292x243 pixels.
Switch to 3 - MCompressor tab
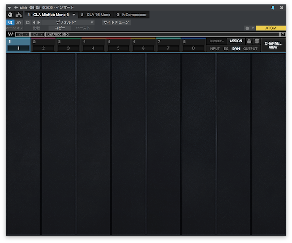[131, 15]
